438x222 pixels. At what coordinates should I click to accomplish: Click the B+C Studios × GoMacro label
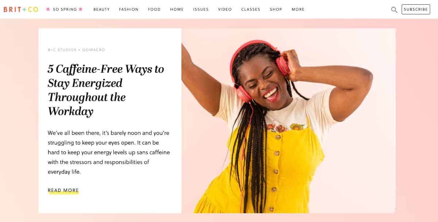tap(76, 50)
